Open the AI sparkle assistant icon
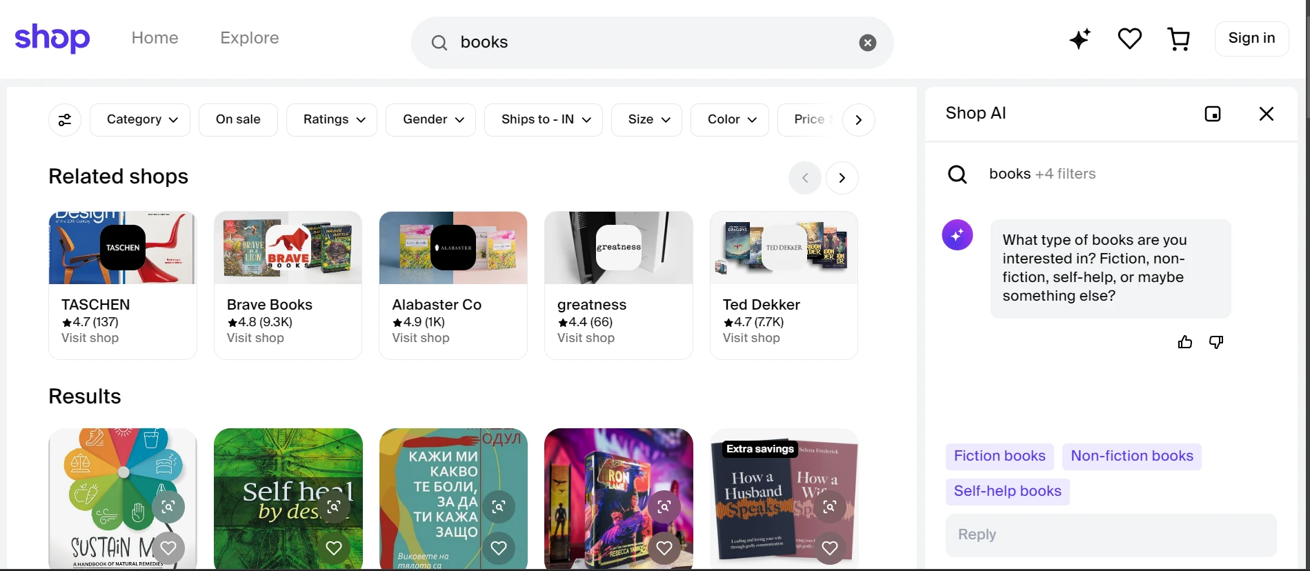Image resolution: width=1310 pixels, height=571 pixels. (x=1079, y=39)
